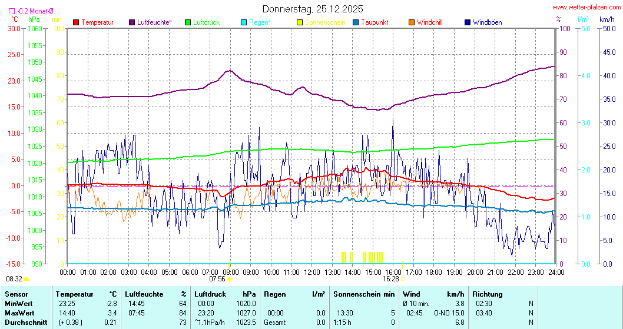This screenshot has height=329, width=623.
Task: Click the date title Donnerstag, 25.12.2025
Action: click(x=313, y=9)
